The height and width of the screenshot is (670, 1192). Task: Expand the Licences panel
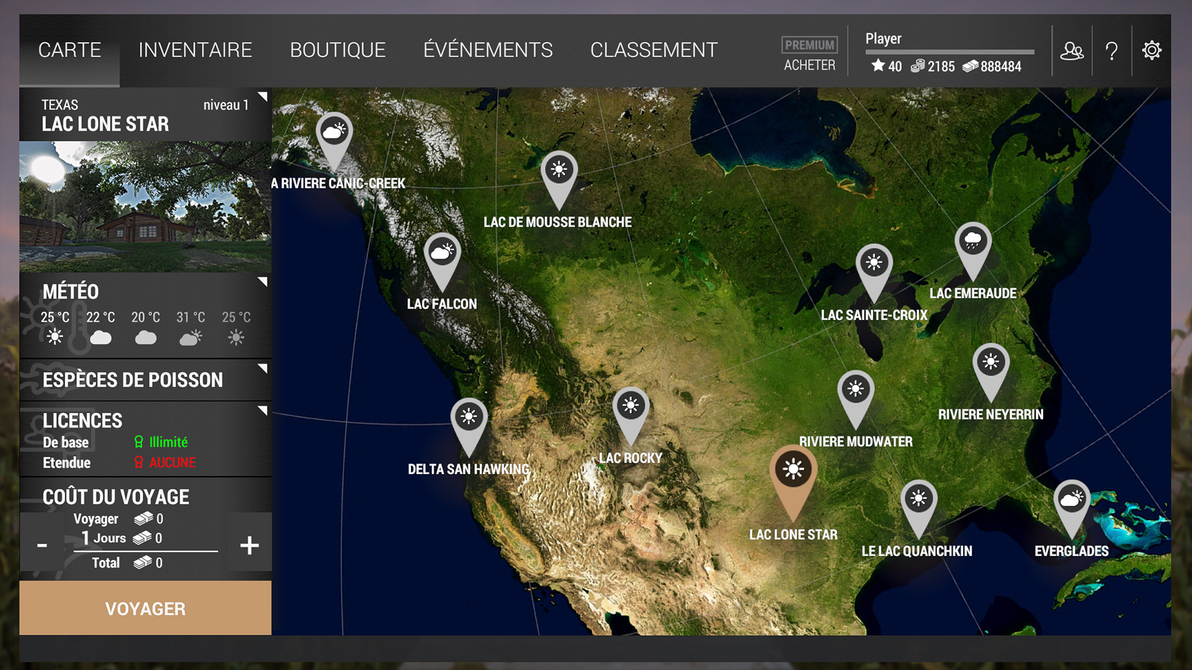point(262,411)
